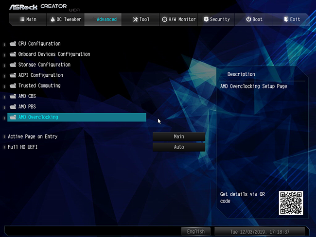Click the Storage Configuration folder icon
316x237 pixels.
coord(13,65)
